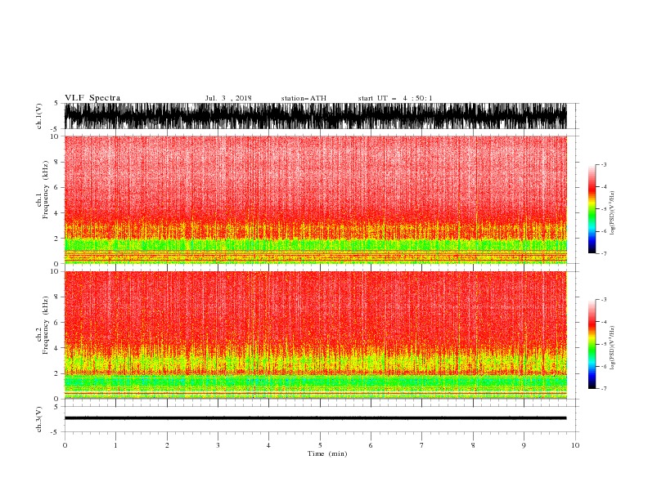Click the ch.2 spectrogram color bar
The height and width of the screenshot is (500, 648).
coord(592,344)
